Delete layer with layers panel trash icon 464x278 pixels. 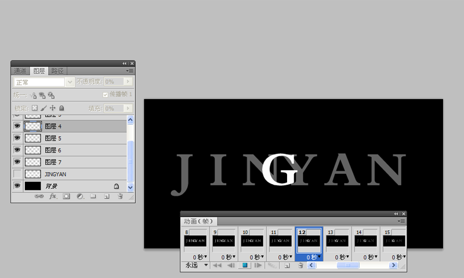[x=120, y=196]
